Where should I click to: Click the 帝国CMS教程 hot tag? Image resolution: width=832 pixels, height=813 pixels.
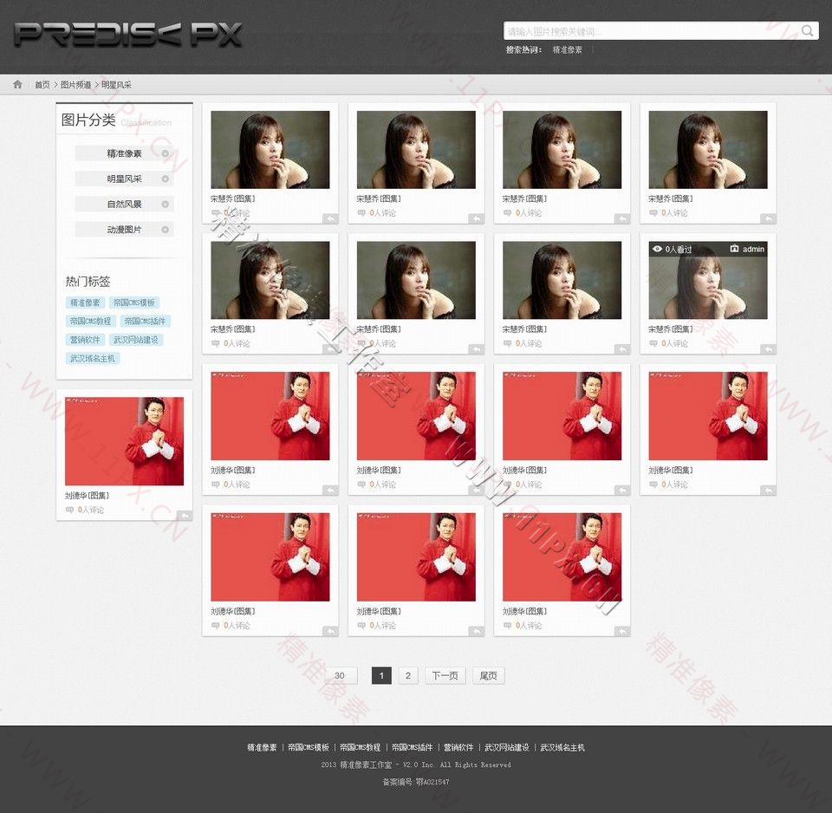[x=91, y=321]
